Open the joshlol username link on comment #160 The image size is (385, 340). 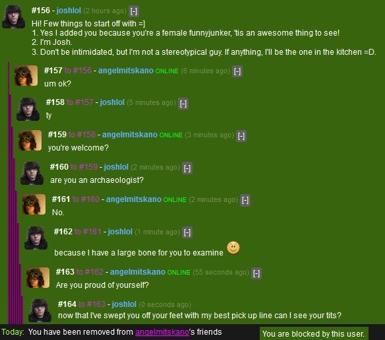pos(116,167)
